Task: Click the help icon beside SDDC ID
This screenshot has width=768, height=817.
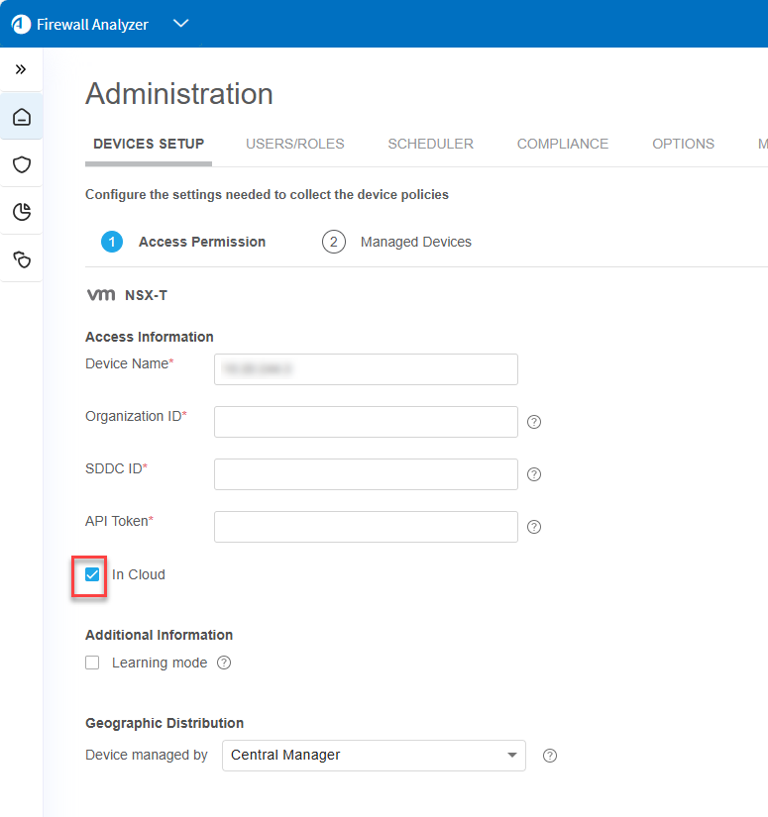Action: coord(534,474)
